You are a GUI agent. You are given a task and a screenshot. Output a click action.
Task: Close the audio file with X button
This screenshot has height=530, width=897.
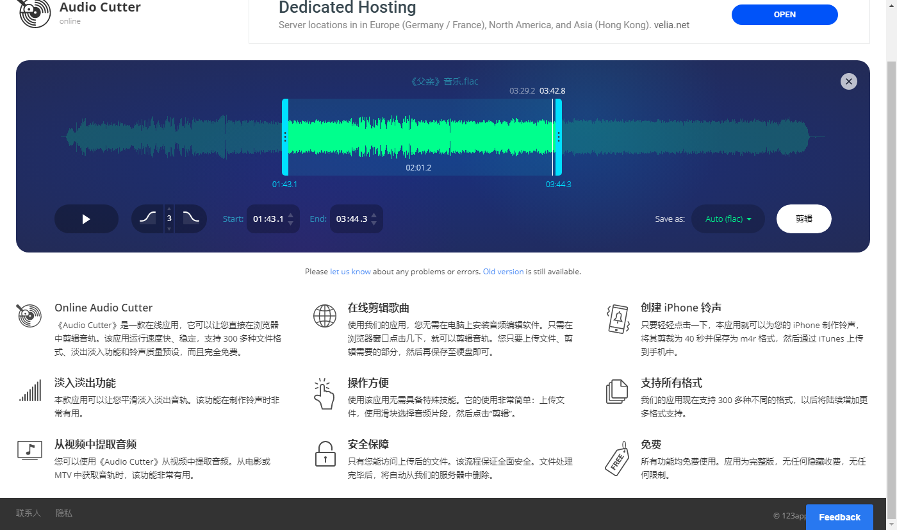click(x=849, y=81)
